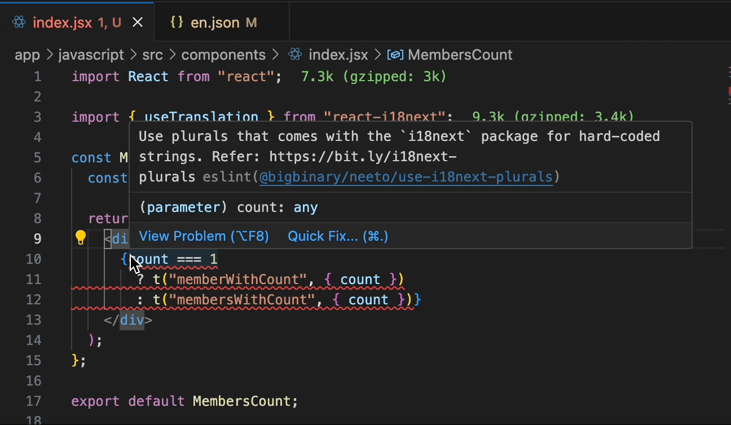Expand the "javascript" breadcrumb segment
Viewport: 731px width, 425px height.
point(91,55)
